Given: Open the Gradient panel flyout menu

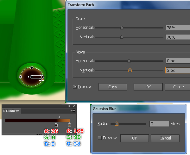Looking at the screenshot, I should coord(73,111).
